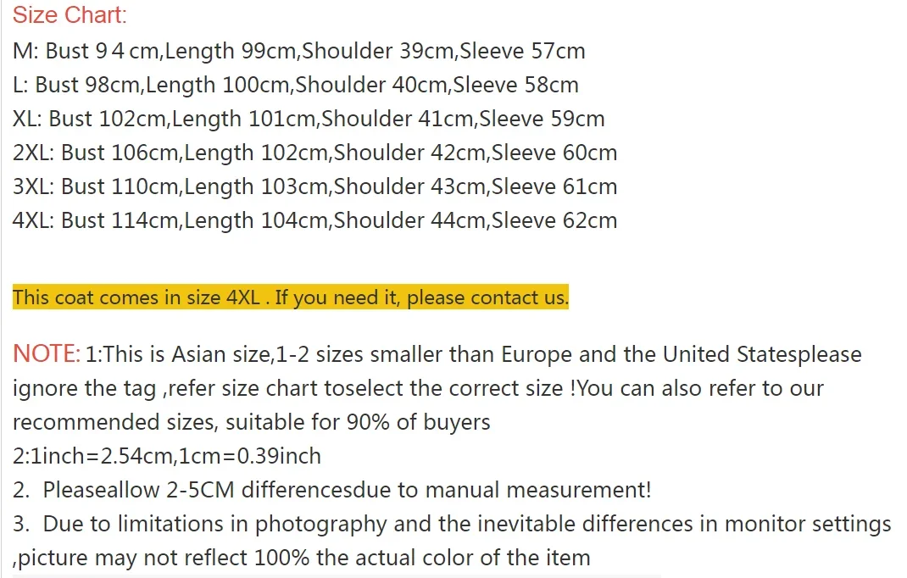The image size is (907, 578).
Task: Click the red "Size Chart:" heading
Action: (x=70, y=15)
